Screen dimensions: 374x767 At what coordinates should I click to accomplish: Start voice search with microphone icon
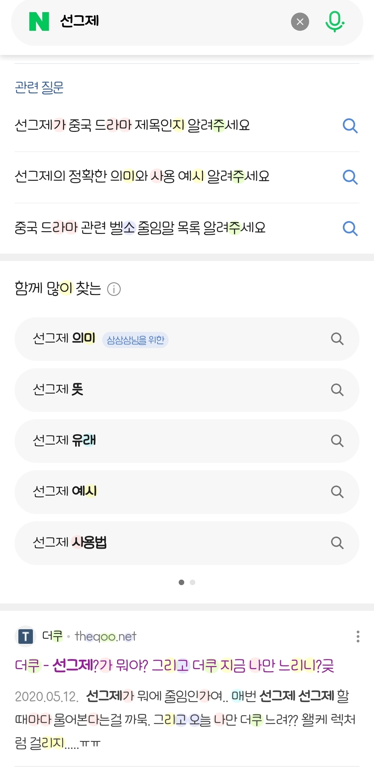click(335, 22)
